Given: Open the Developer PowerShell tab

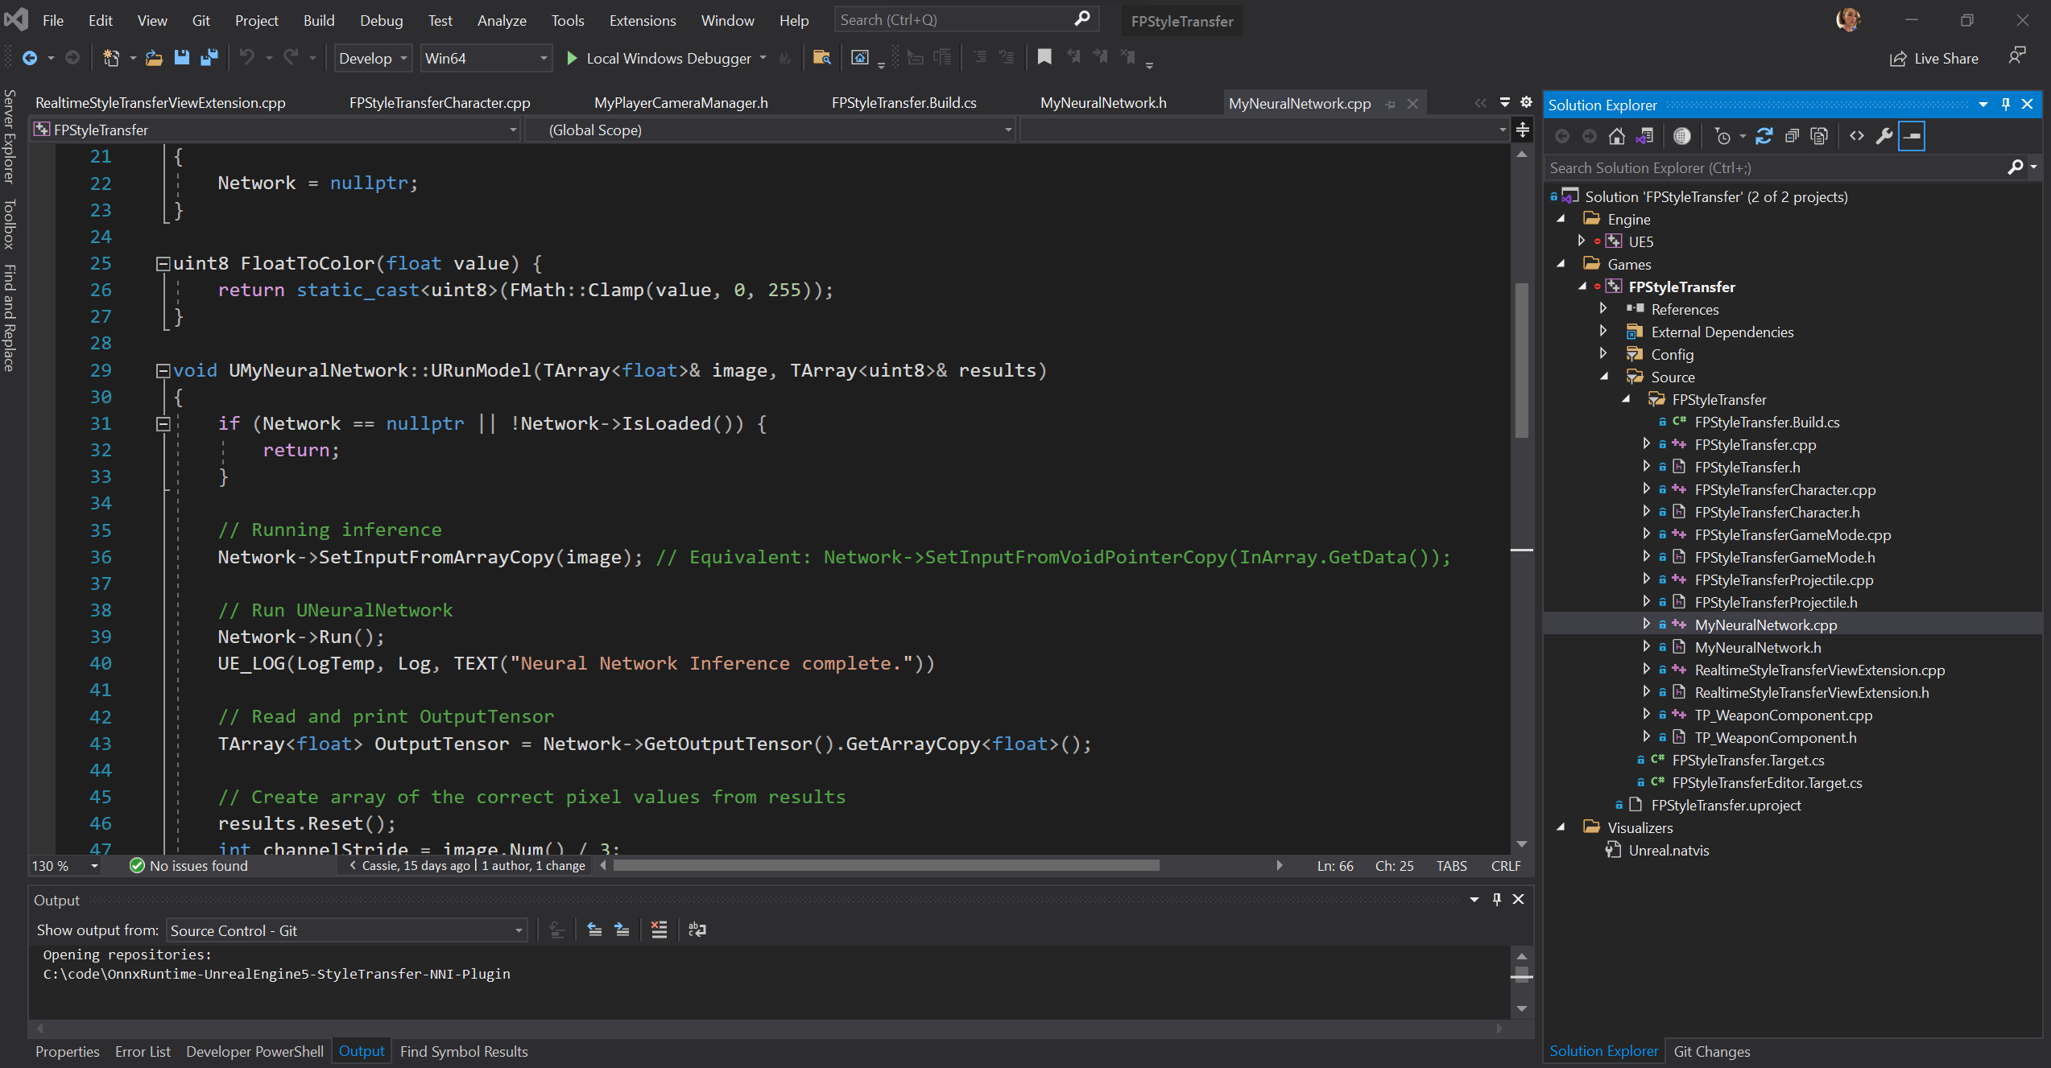Looking at the screenshot, I should point(254,1051).
